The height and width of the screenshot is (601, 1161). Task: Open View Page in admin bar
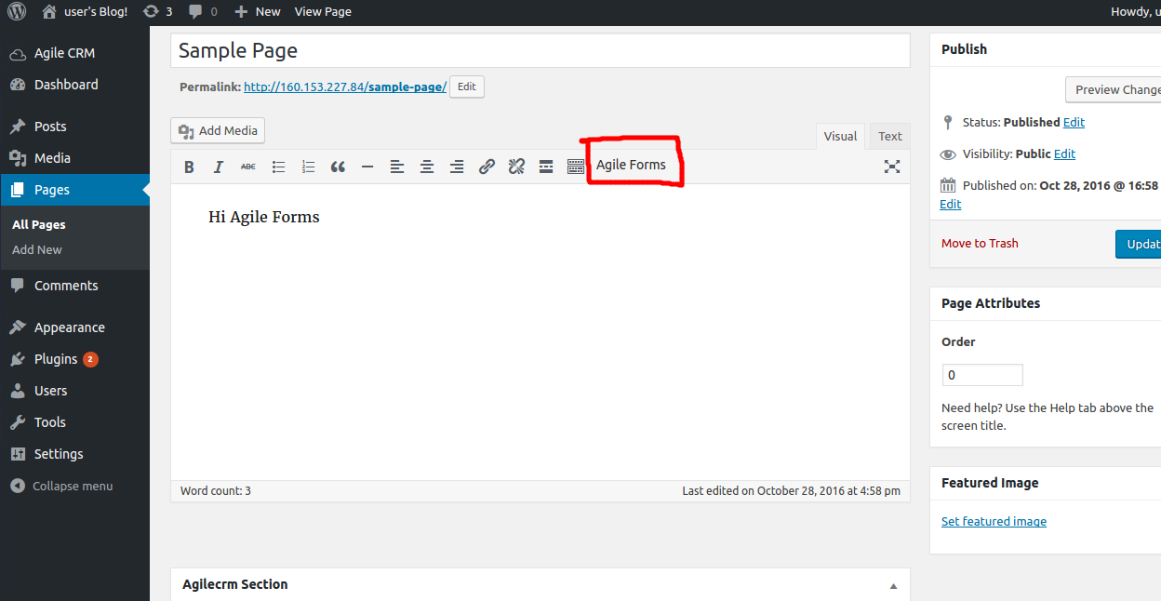click(x=323, y=12)
